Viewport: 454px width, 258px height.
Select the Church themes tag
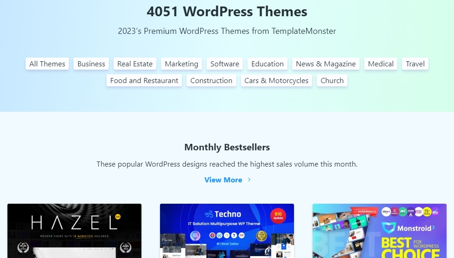(x=332, y=81)
